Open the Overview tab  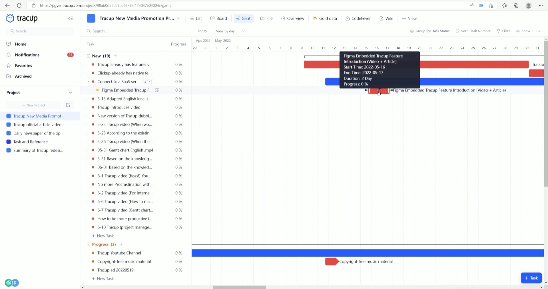292,18
